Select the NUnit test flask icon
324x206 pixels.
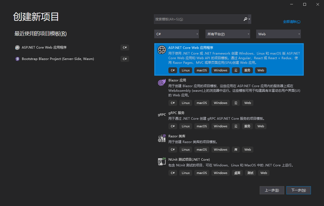click(x=162, y=161)
